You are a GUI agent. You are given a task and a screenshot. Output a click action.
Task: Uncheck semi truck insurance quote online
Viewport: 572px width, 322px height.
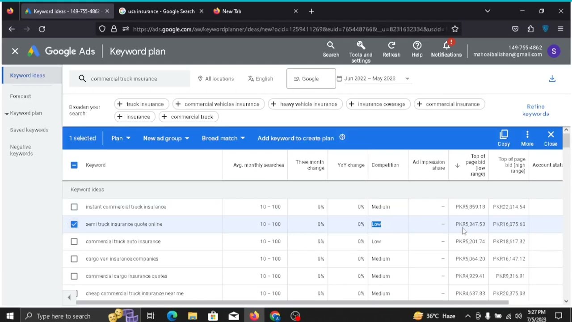pyautogui.click(x=74, y=224)
